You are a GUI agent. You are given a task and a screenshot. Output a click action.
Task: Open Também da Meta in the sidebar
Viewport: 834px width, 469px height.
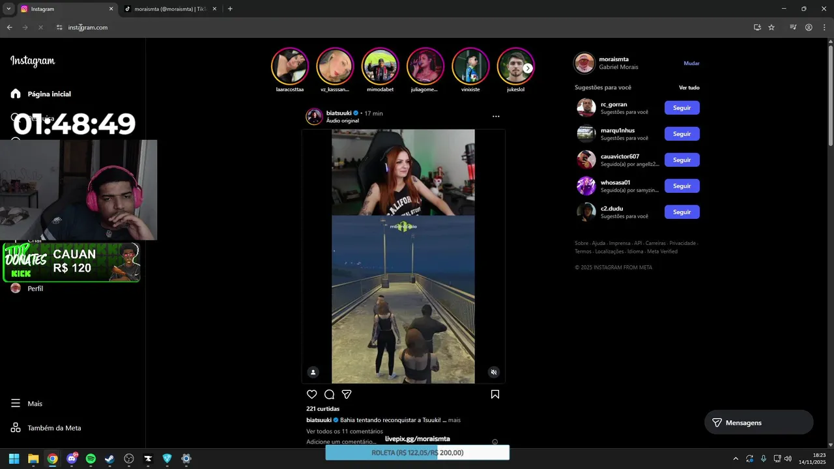(x=46, y=428)
